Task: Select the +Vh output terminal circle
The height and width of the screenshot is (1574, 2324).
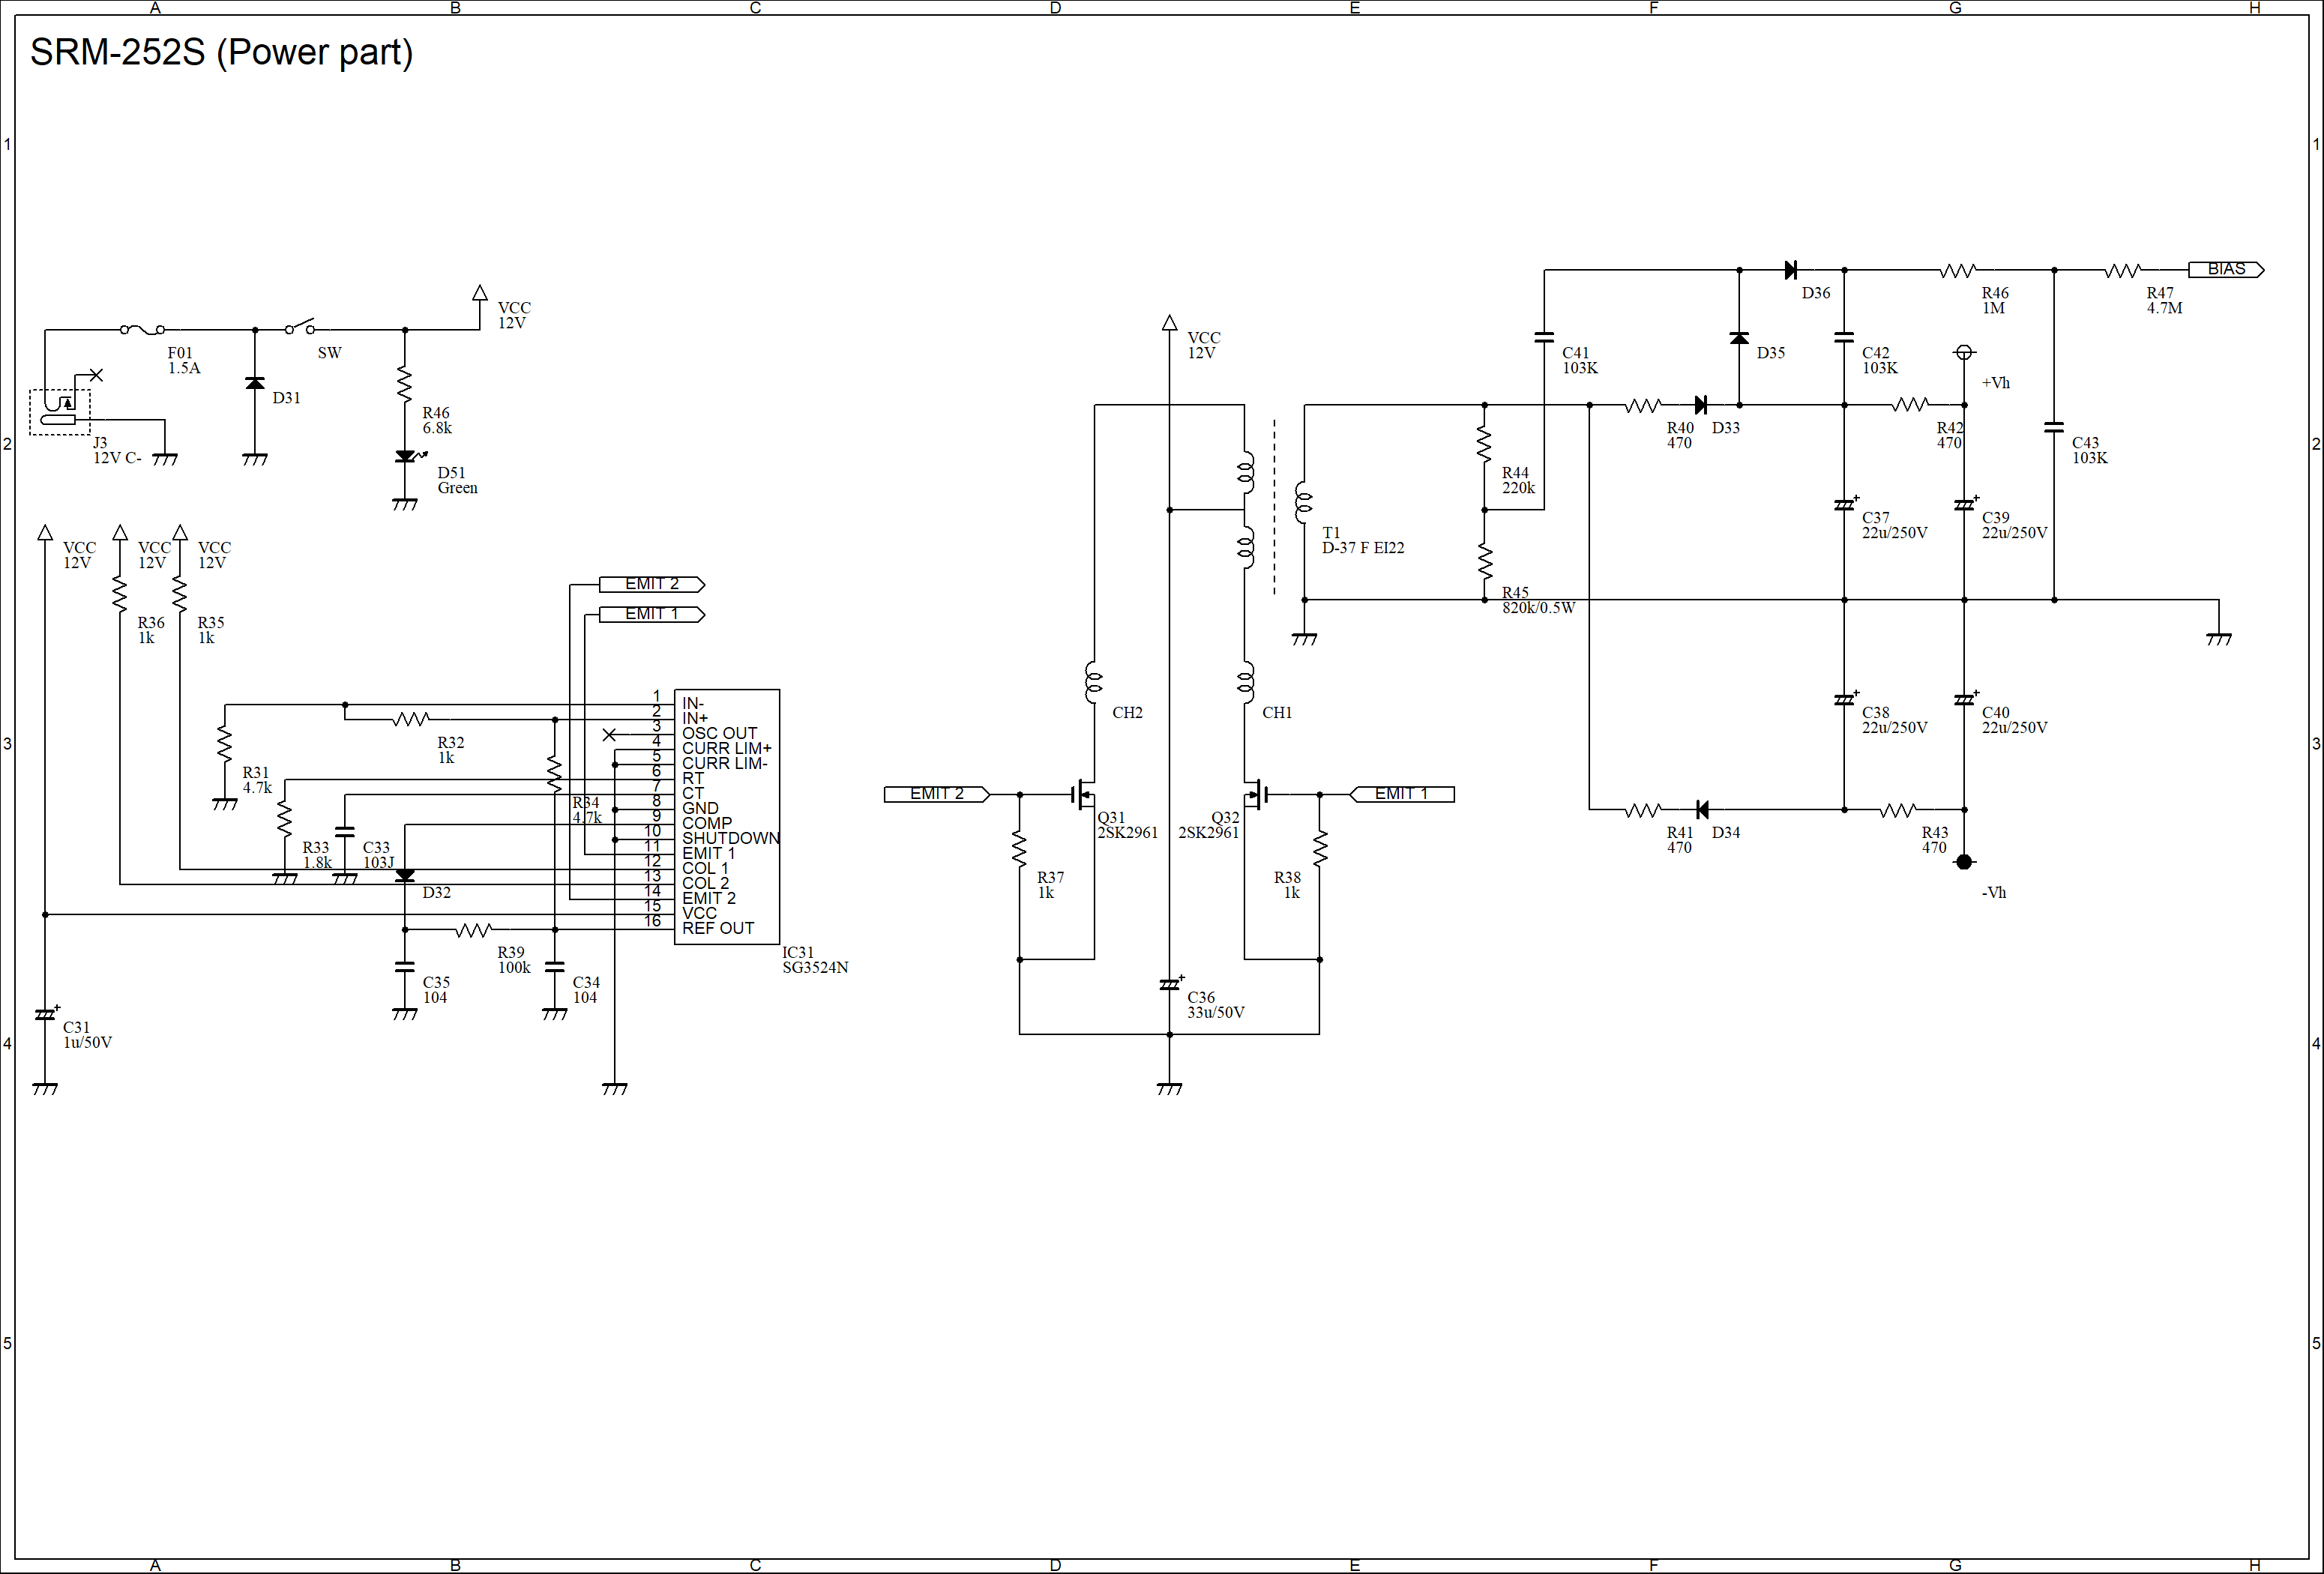Action: click(1964, 352)
